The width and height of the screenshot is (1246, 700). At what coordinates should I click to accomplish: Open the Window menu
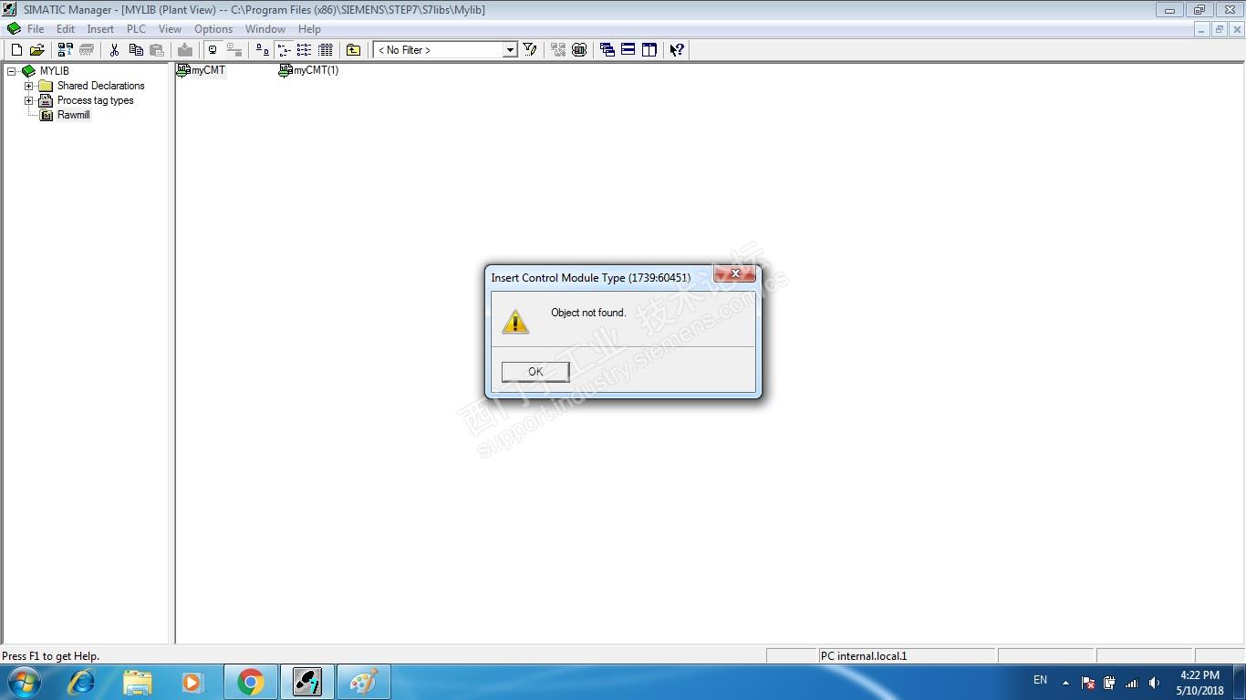[x=265, y=29]
